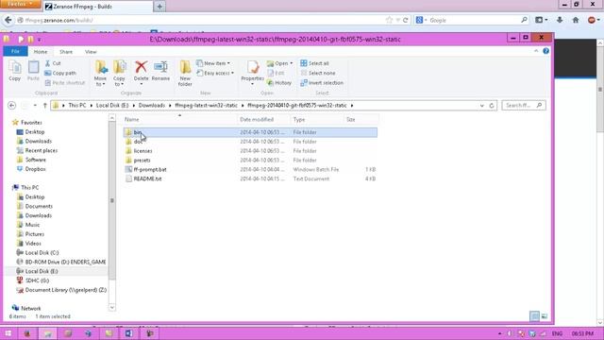Click Local Disk (E:) in address bar
604x340 pixels.
point(112,105)
